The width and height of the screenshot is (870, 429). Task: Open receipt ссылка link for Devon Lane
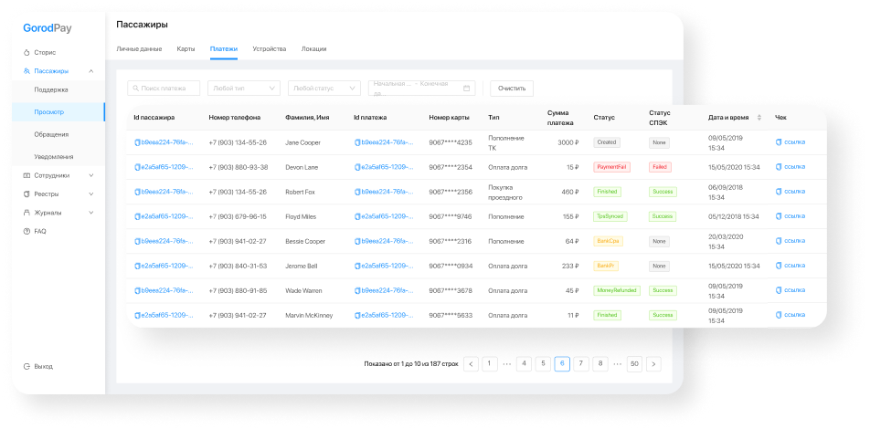coord(790,167)
